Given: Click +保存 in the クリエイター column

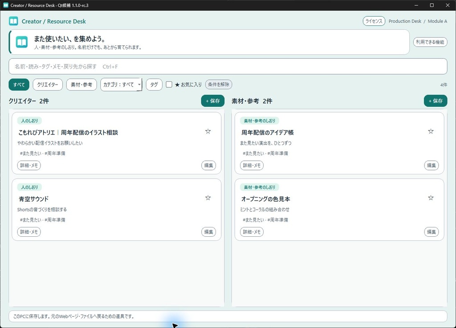Looking at the screenshot, I should (212, 101).
